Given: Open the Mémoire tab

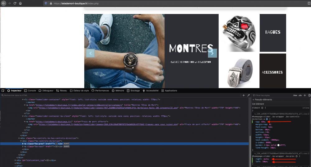Looking at the screenshot, I should (x=118, y=90).
